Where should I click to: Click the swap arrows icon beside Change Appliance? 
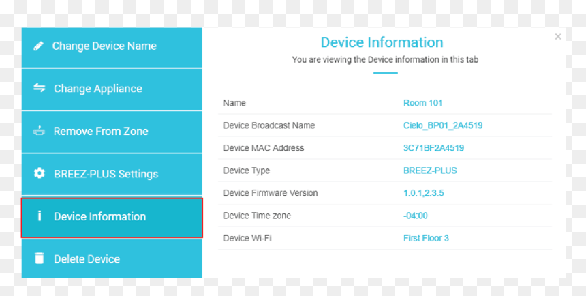40,88
